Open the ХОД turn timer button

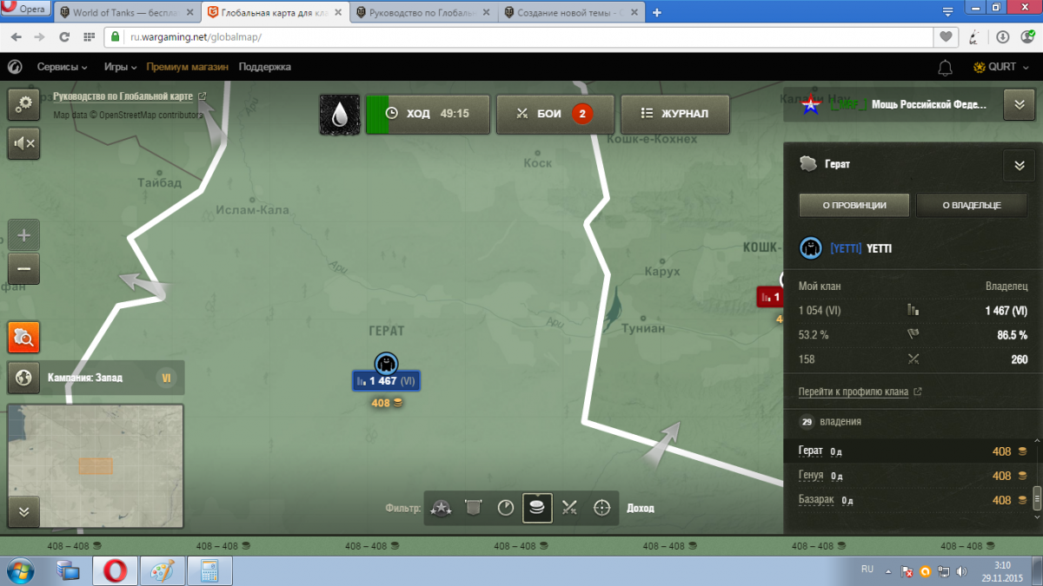click(x=428, y=114)
